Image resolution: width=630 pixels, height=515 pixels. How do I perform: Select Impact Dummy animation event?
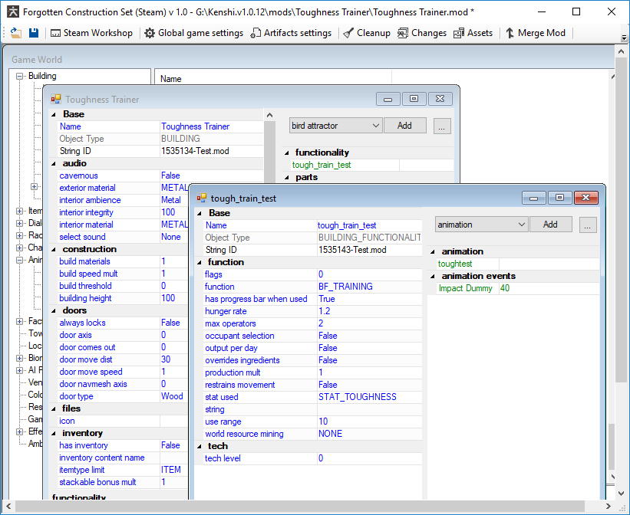click(465, 288)
